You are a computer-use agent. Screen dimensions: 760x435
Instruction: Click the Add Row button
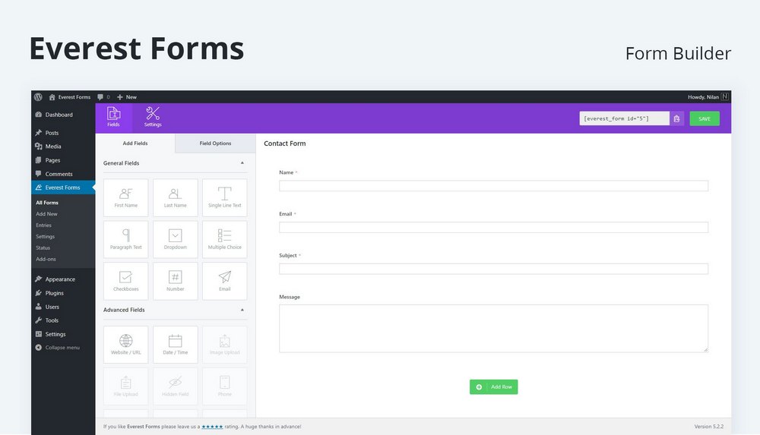pos(493,386)
